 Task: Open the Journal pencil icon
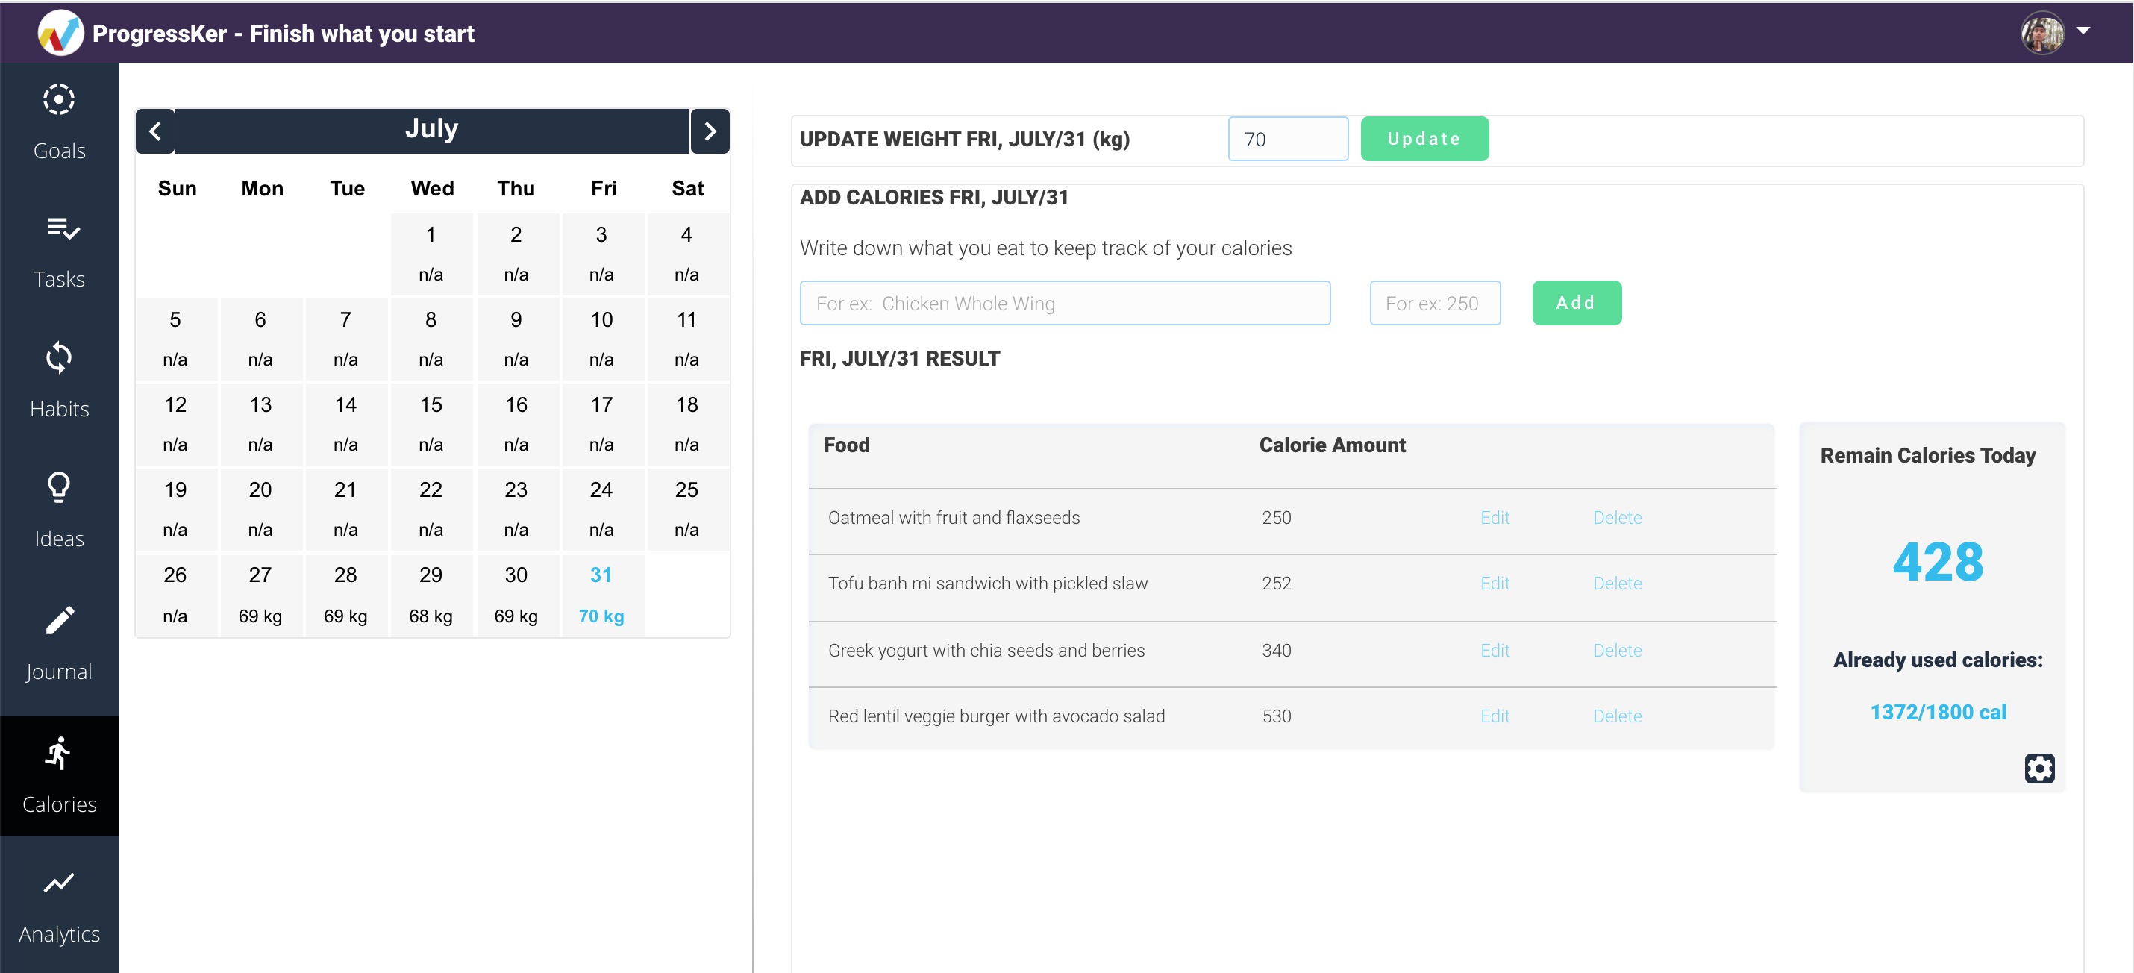click(60, 619)
